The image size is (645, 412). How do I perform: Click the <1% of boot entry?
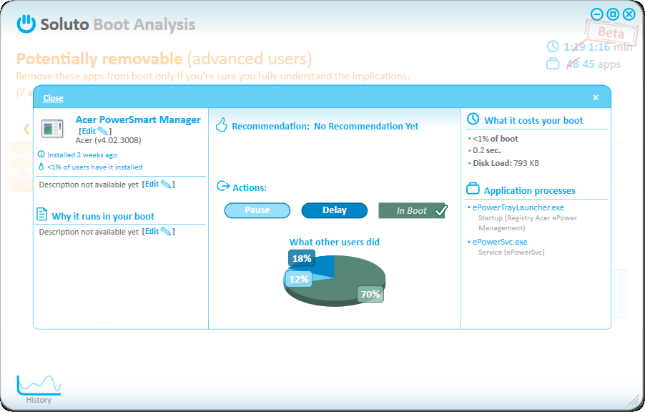point(496,139)
